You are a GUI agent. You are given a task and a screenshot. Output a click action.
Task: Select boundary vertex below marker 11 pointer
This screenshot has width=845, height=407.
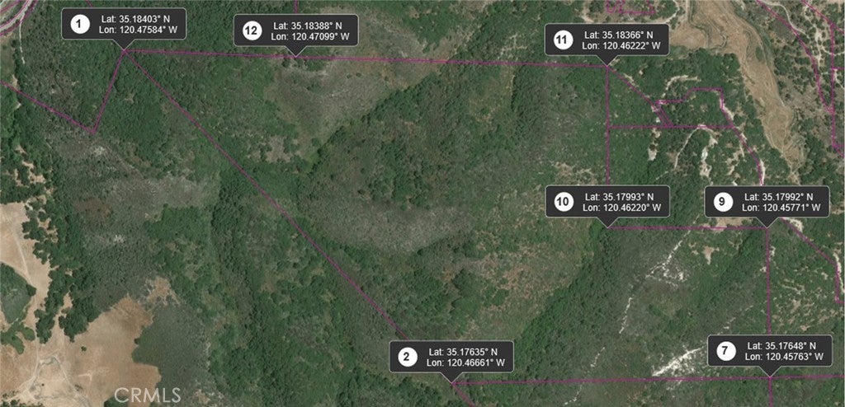pyautogui.click(x=607, y=67)
